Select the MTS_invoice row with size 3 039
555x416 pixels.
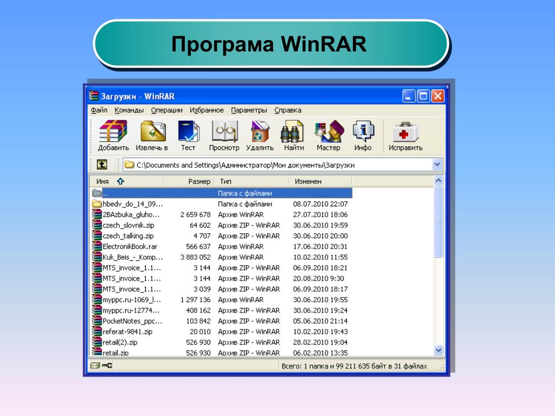[x=221, y=289]
